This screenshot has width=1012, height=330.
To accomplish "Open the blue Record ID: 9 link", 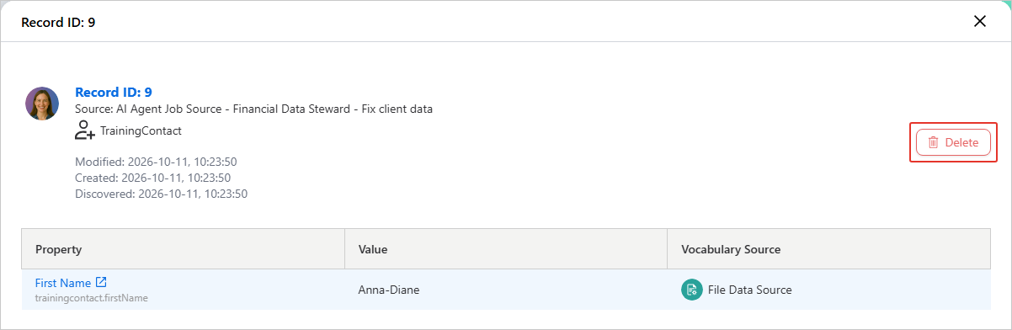I will pyautogui.click(x=114, y=93).
